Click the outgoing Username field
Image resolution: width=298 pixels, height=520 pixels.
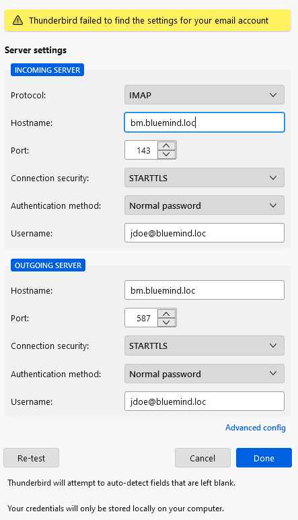[204, 401]
